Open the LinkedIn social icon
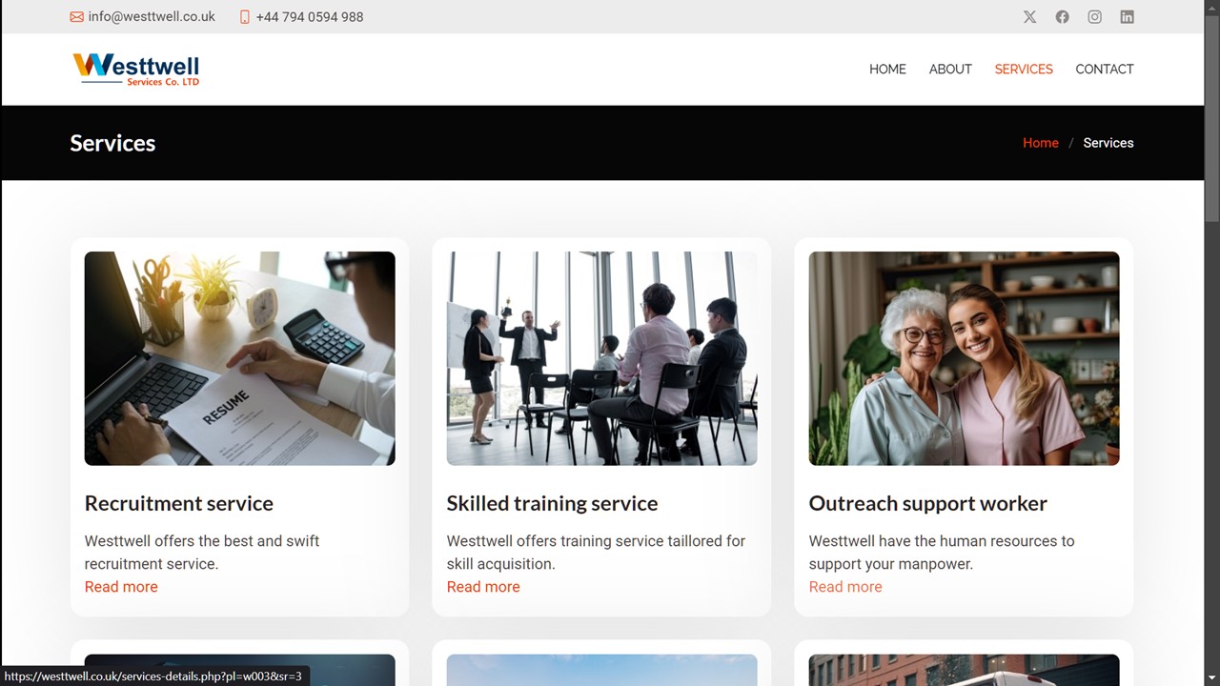The image size is (1220, 686). tap(1127, 17)
